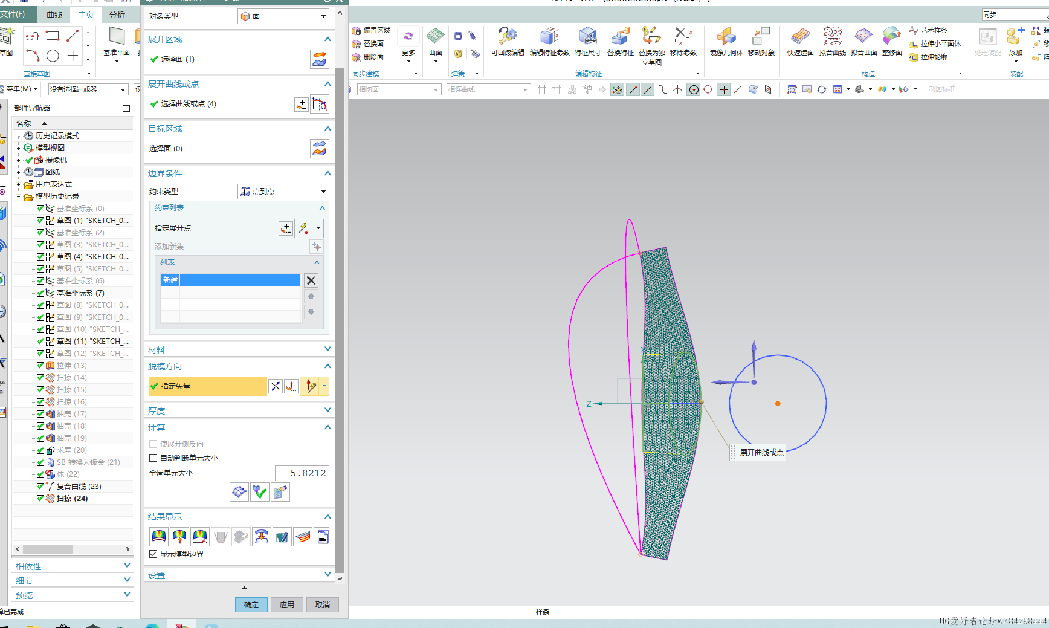Remove the selected row in 列表
The height and width of the screenshot is (628, 1049).
(x=311, y=280)
